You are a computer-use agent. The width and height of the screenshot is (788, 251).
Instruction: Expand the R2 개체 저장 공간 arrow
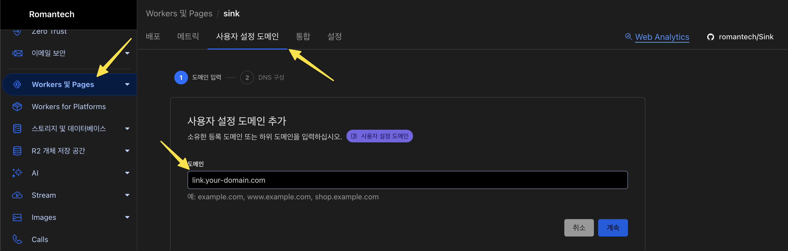(127, 151)
